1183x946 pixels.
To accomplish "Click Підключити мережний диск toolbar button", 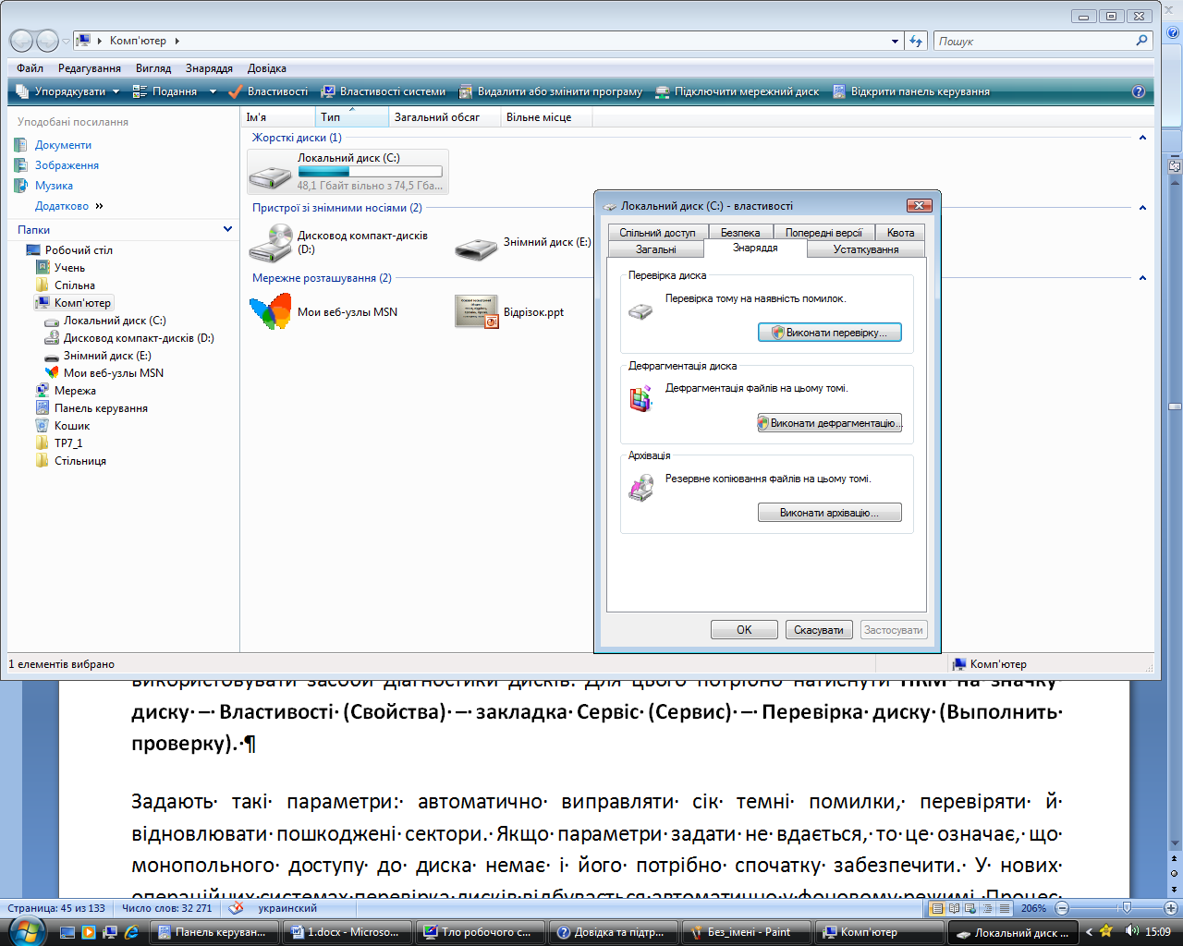I will click(738, 91).
